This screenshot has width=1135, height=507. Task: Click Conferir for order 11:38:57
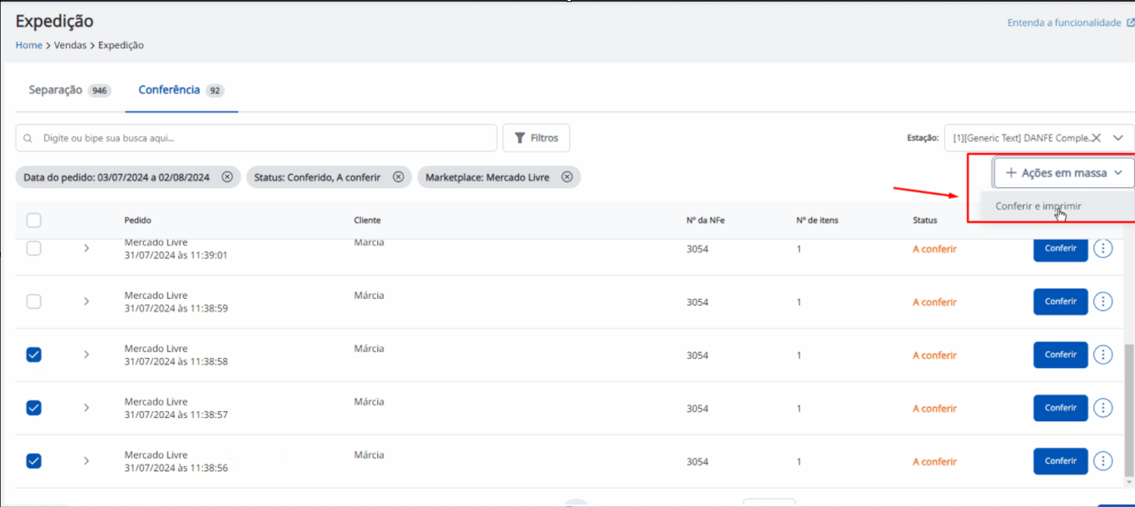pyautogui.click(x=1060, y=408)
